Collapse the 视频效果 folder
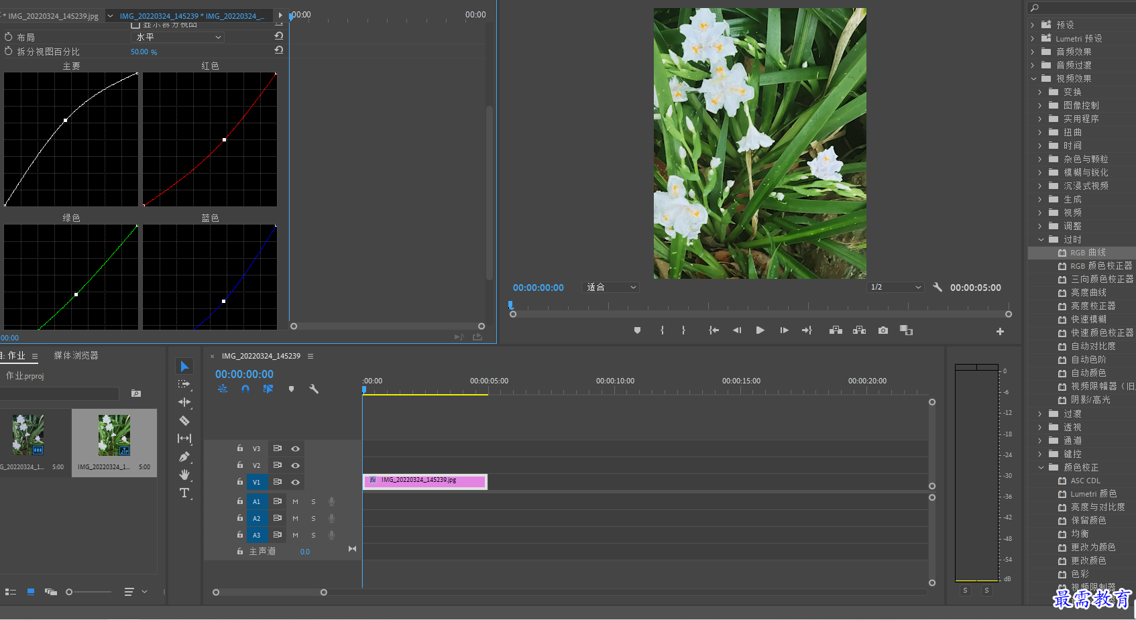Screen dimensions: 1136x620 1033,78
